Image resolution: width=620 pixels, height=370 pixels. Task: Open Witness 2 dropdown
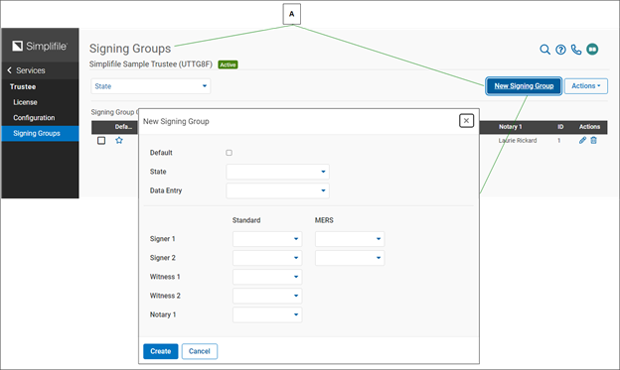click(267, 296)
